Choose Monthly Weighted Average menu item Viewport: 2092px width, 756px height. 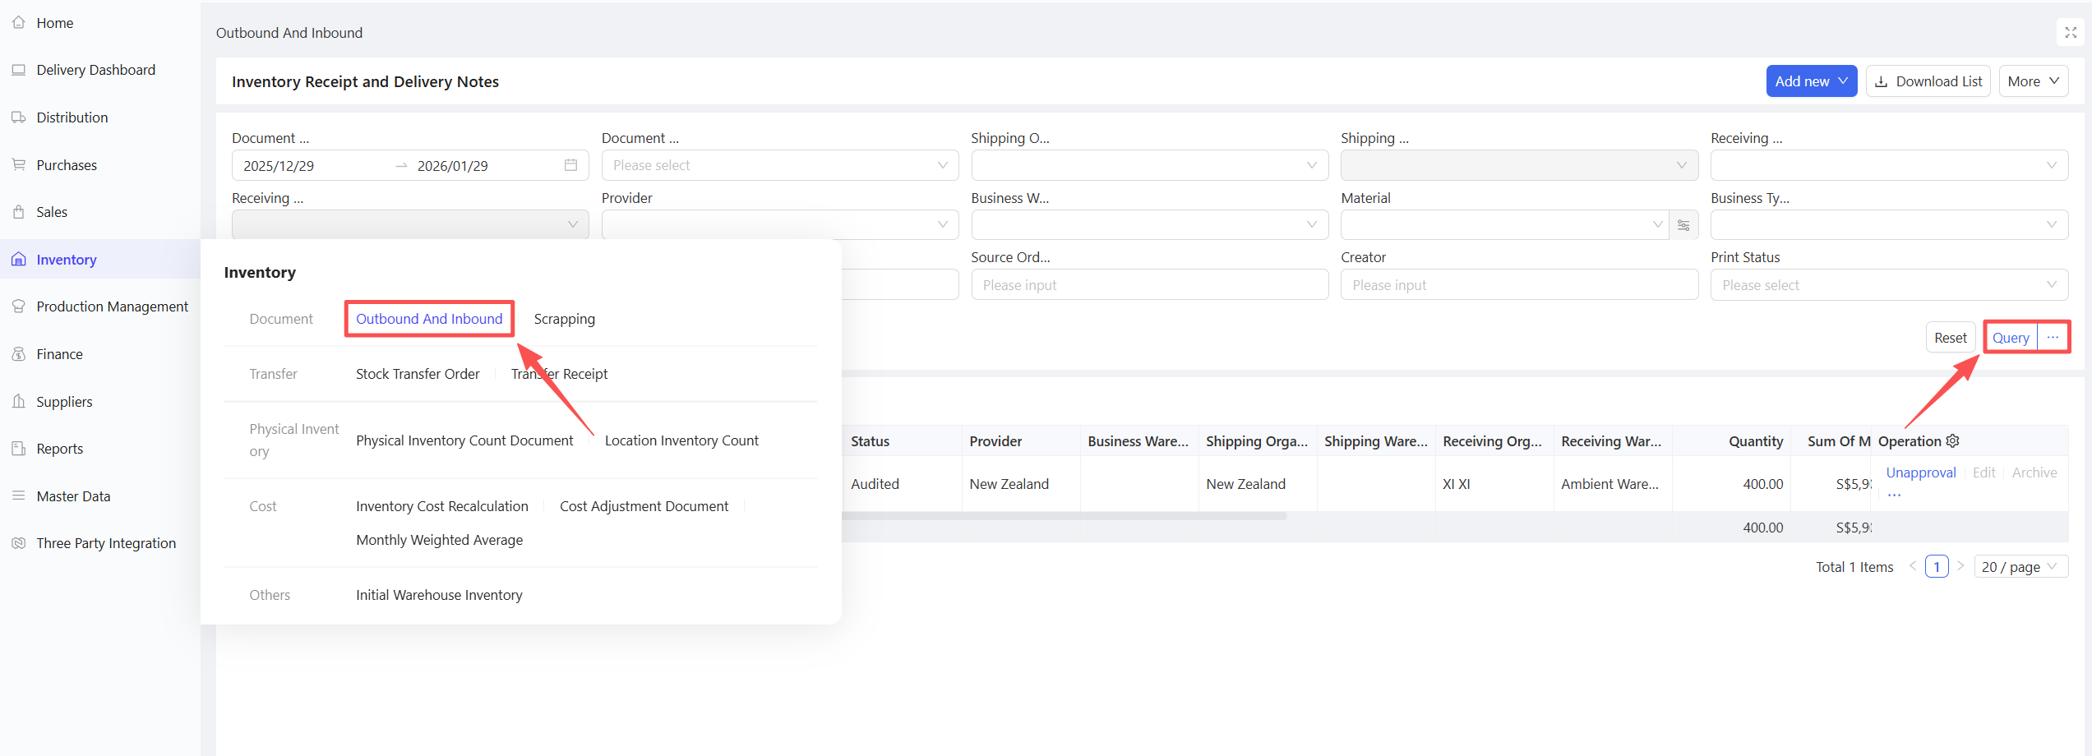[439, 540]
